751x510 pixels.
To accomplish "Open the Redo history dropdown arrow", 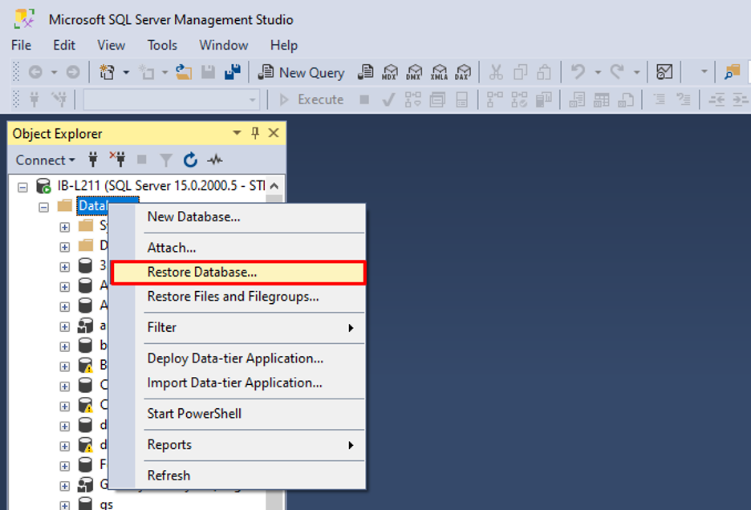I will pyautogui.click(x=636, y=72).
